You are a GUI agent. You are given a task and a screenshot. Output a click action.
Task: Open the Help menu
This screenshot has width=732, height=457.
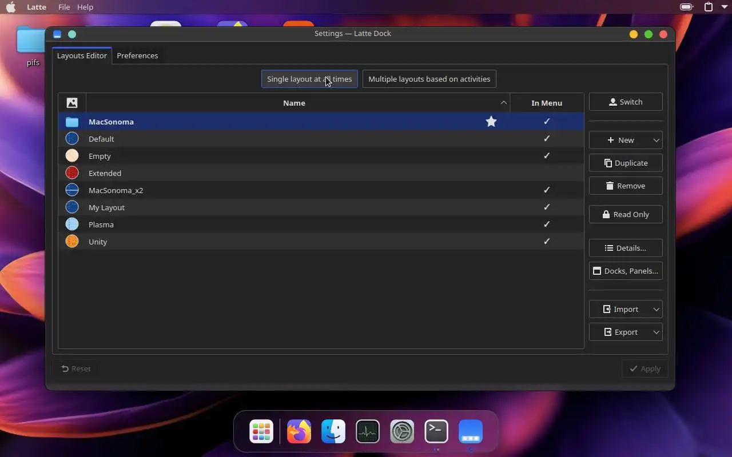tap(85, 7)
